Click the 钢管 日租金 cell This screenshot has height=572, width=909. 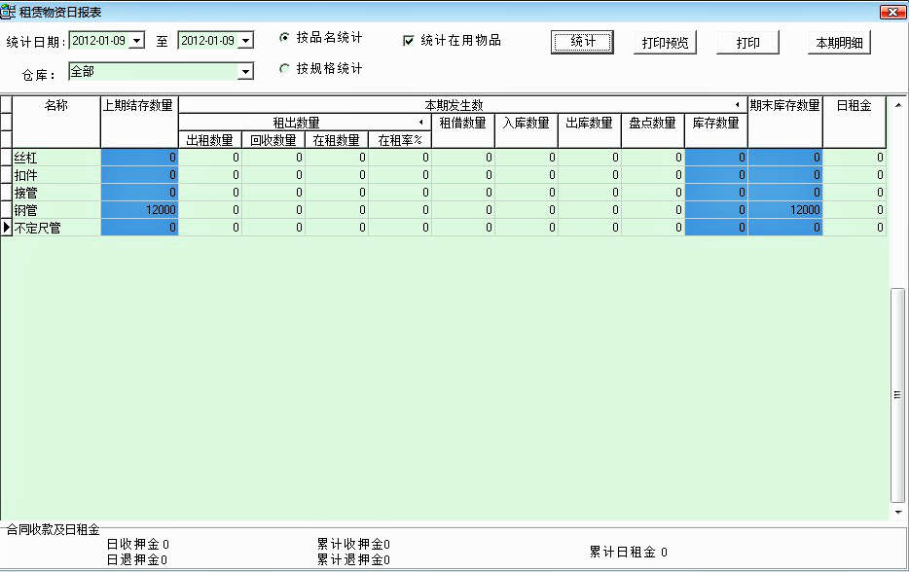coord(854,210)
